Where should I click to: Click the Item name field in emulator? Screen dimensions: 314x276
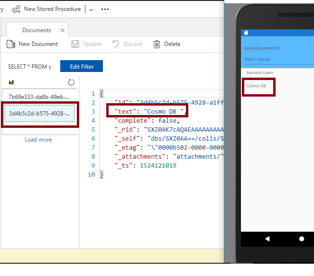[x=279, y=59]
